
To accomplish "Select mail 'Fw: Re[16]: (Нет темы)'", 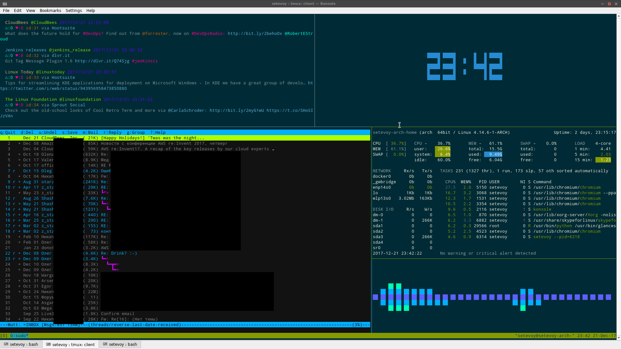I will point(185,319).
